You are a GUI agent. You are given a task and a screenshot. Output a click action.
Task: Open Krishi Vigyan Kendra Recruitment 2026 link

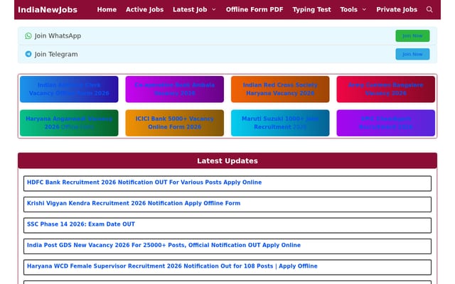coord(134,203)
